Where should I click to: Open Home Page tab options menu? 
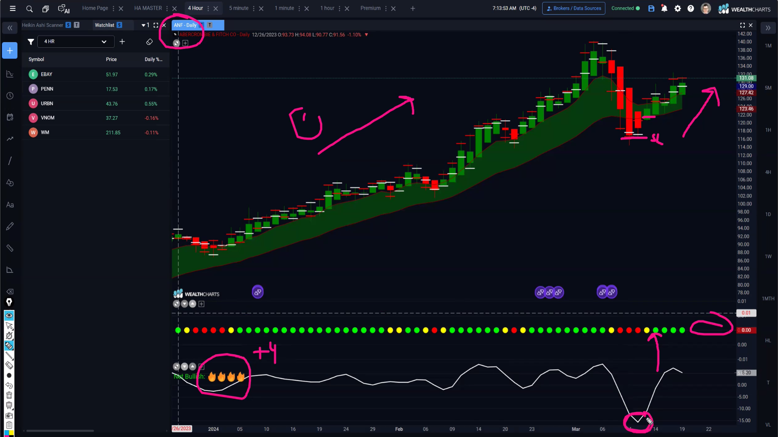113,8
